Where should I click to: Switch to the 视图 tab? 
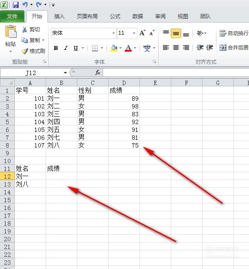(183, 16)
